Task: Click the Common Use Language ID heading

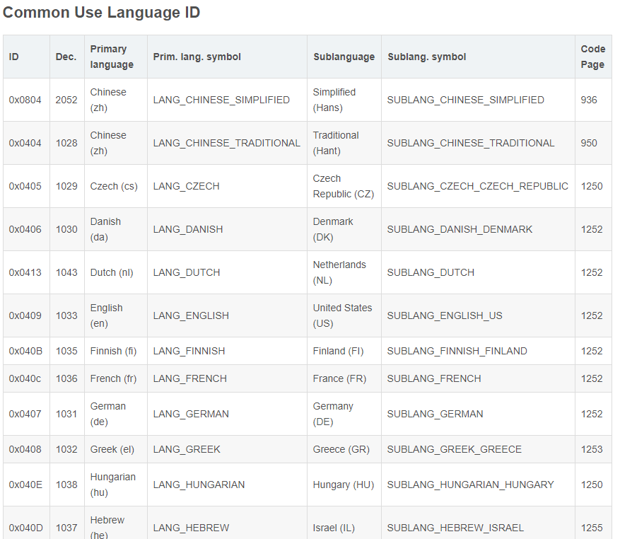Action: (x=102, y=12)
